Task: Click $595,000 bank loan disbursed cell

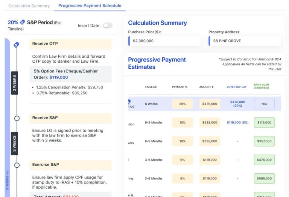Action: [264, 179]
